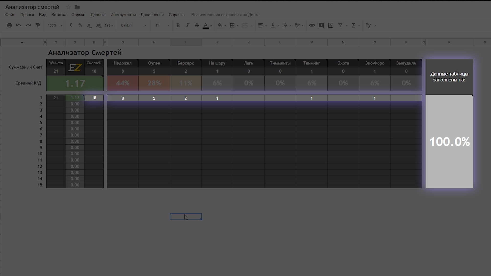Click the merge cells icon
The height and width of the screenshot is (276, 491).
pyautogui.click(x=245, y=25)
